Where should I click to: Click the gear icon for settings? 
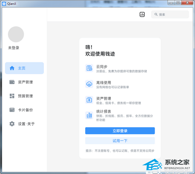(12, 124)
